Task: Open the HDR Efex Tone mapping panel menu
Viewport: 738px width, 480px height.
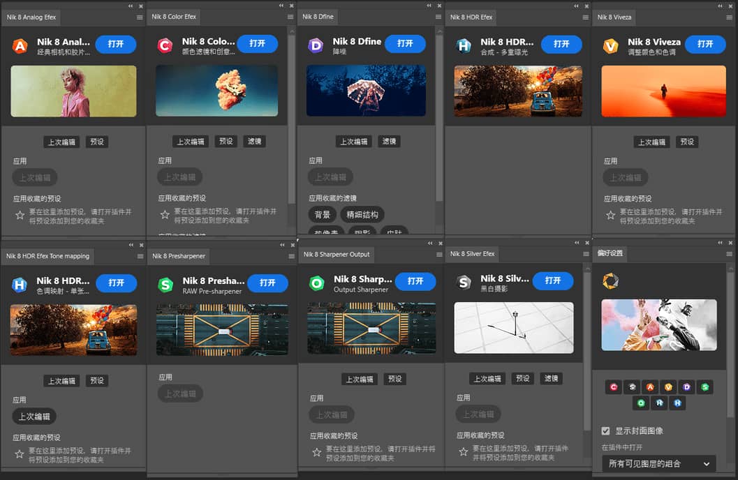Action: [140, 256]
